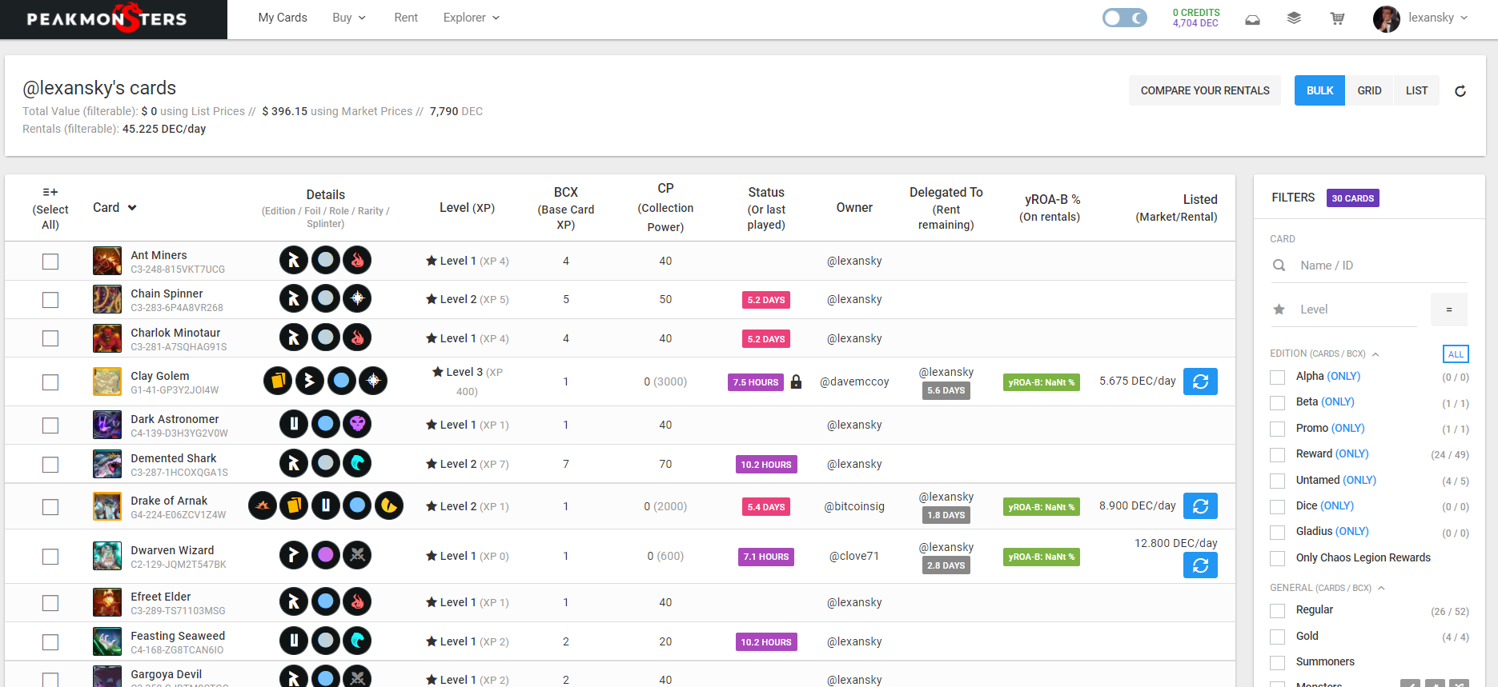Click the lexansky profile avatar
The width and height of the screenshot is (1498, 687).
click(x=1386, y=18)
